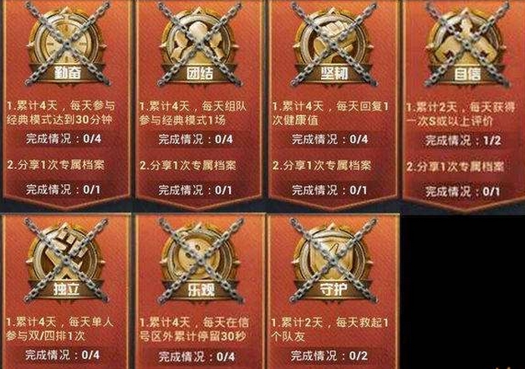This screenshot has height=369, width=525.
Task: Click 坚韧 task 回复1次健康值 text
Action: [x=330, y=114]
